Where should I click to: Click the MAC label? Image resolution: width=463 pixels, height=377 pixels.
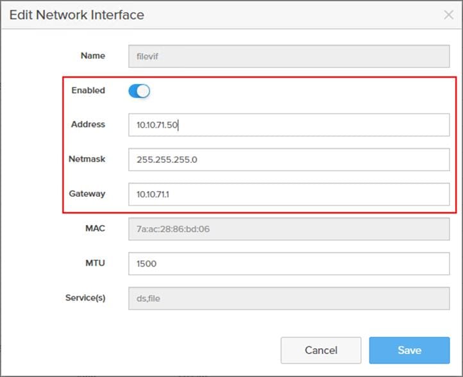click(x=96, y=228)
